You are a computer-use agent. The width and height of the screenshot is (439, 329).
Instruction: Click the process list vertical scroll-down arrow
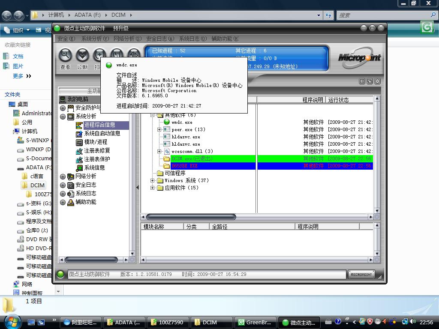(x=377, y=211)
